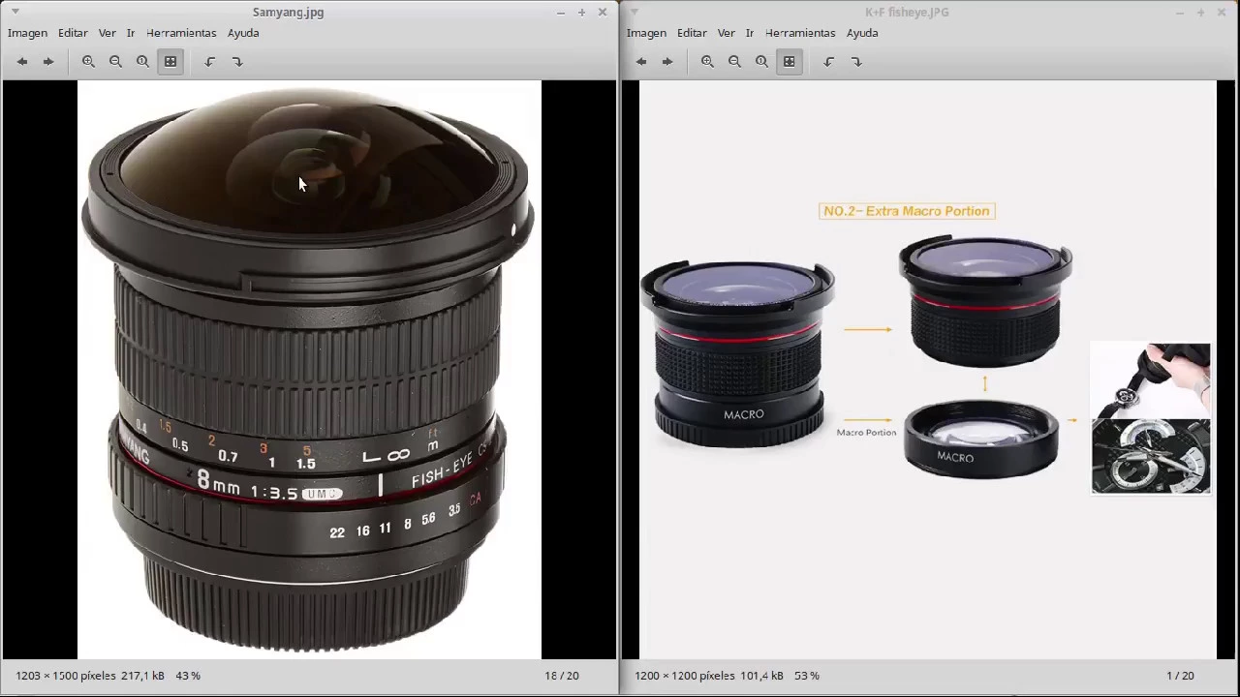The width and height of the screenshot is (1240, 697).
Task: Open Editar menu in K+F fisheye window
Action: click(x=692, y=33)
